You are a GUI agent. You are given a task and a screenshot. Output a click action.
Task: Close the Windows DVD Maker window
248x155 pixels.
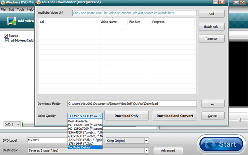click(x=242, y=2)
